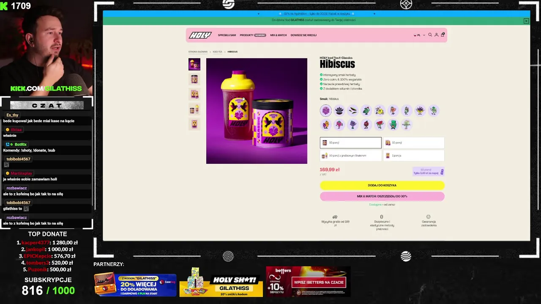541x304 pixels.
Task: Select the last flavor icon in first row
Action: [x=434, y=111]
